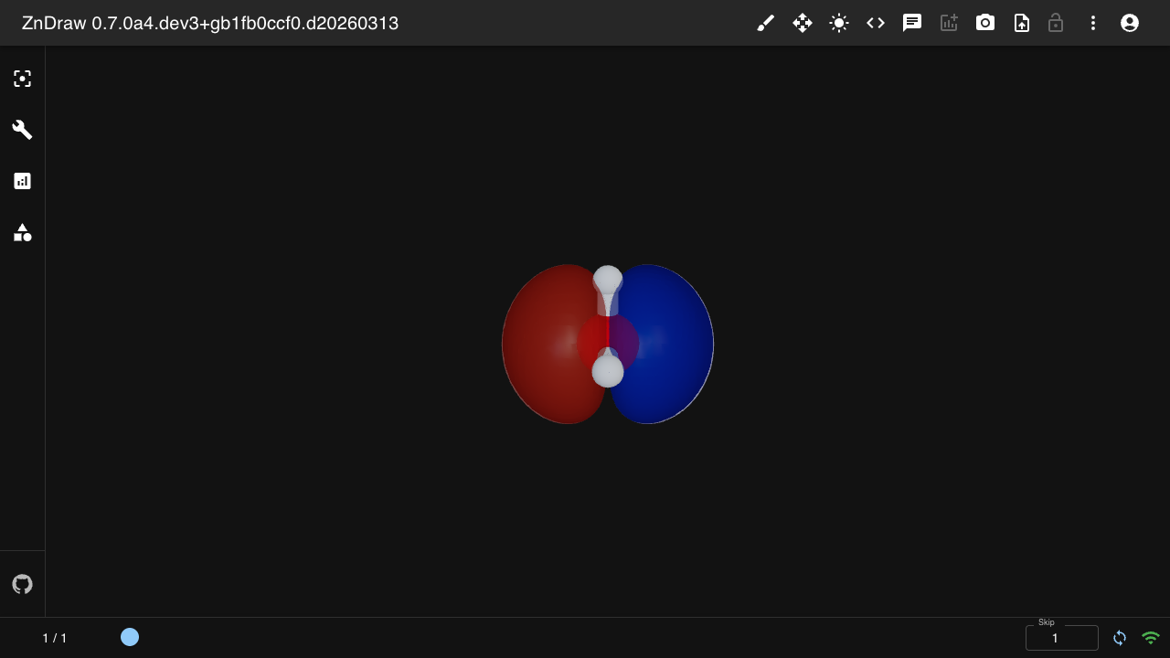Open the settings wrench panel
Screen dimensions: 1170x658
coord(22,130)
